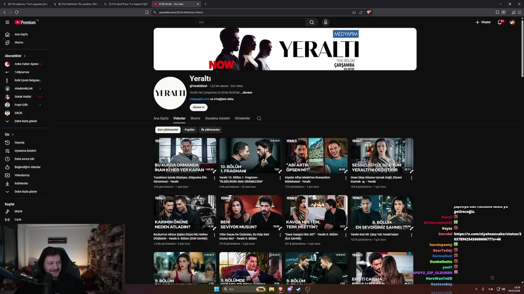Click the search magnifier button
Viewport: 524px width, 294px height.
[x=312, y=22]
